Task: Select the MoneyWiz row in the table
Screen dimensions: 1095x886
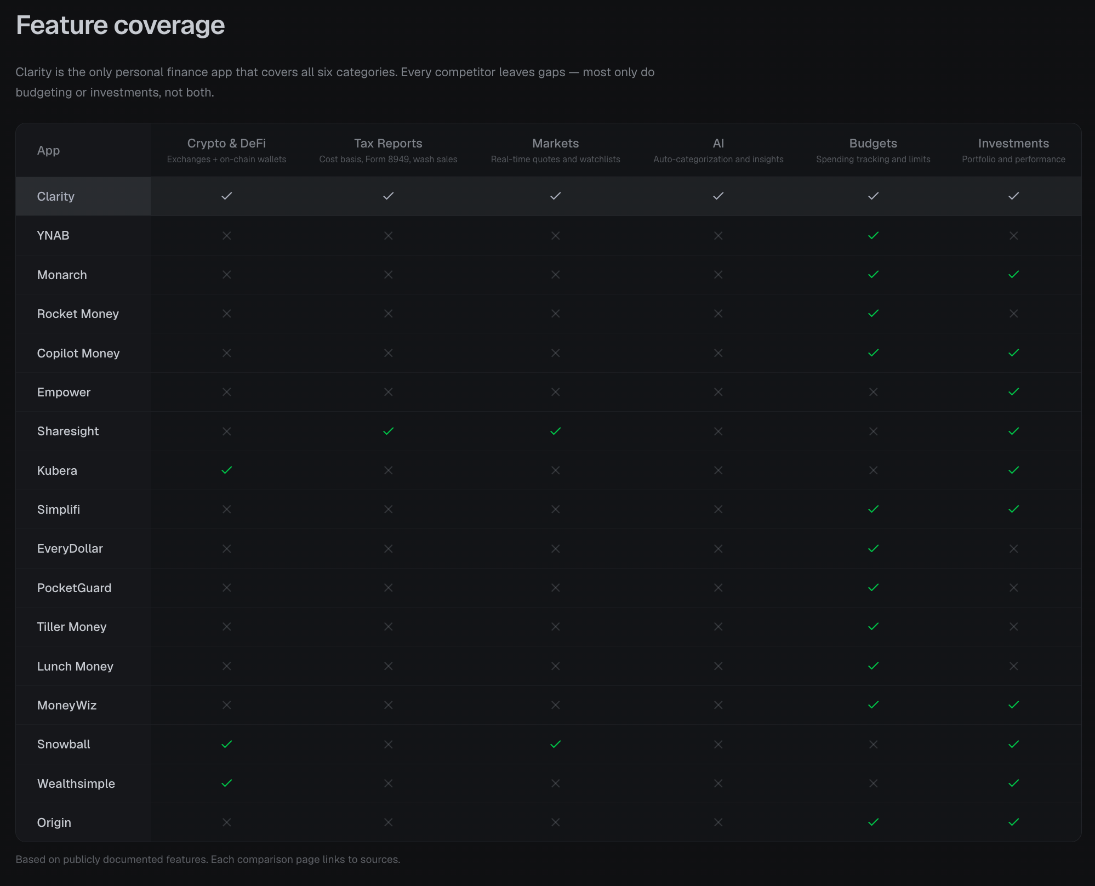Action: (67, 705)
